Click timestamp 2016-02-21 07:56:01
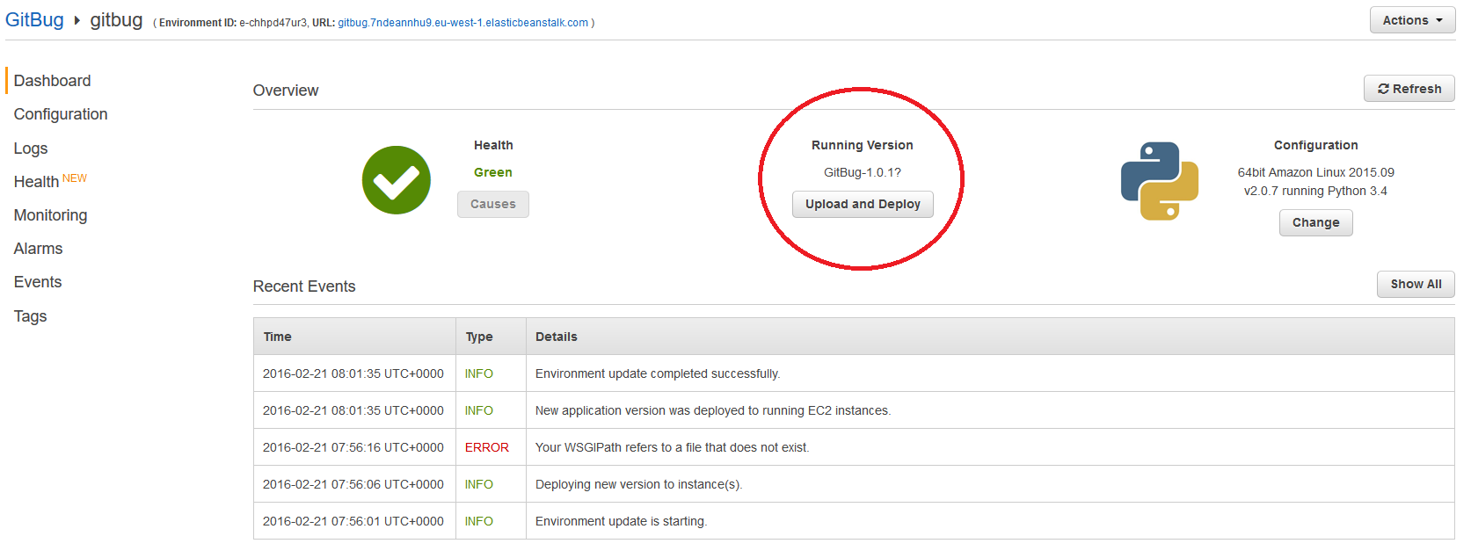This screenshot has height=558, width=1471. click(x=353, y=521)
